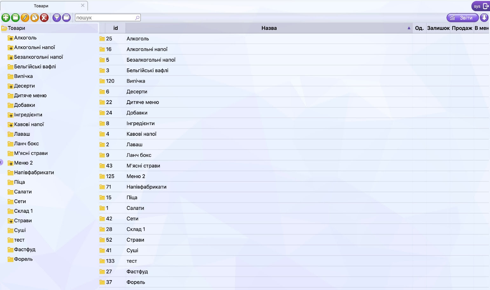Click the sys user label

tap(477, 6)
